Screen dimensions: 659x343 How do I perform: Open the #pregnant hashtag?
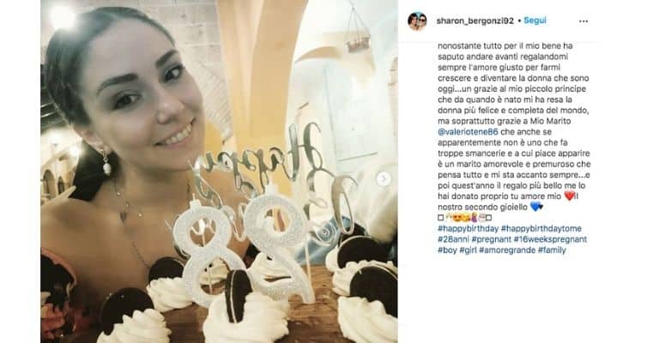pyautogui.click(x=492, y=239)
